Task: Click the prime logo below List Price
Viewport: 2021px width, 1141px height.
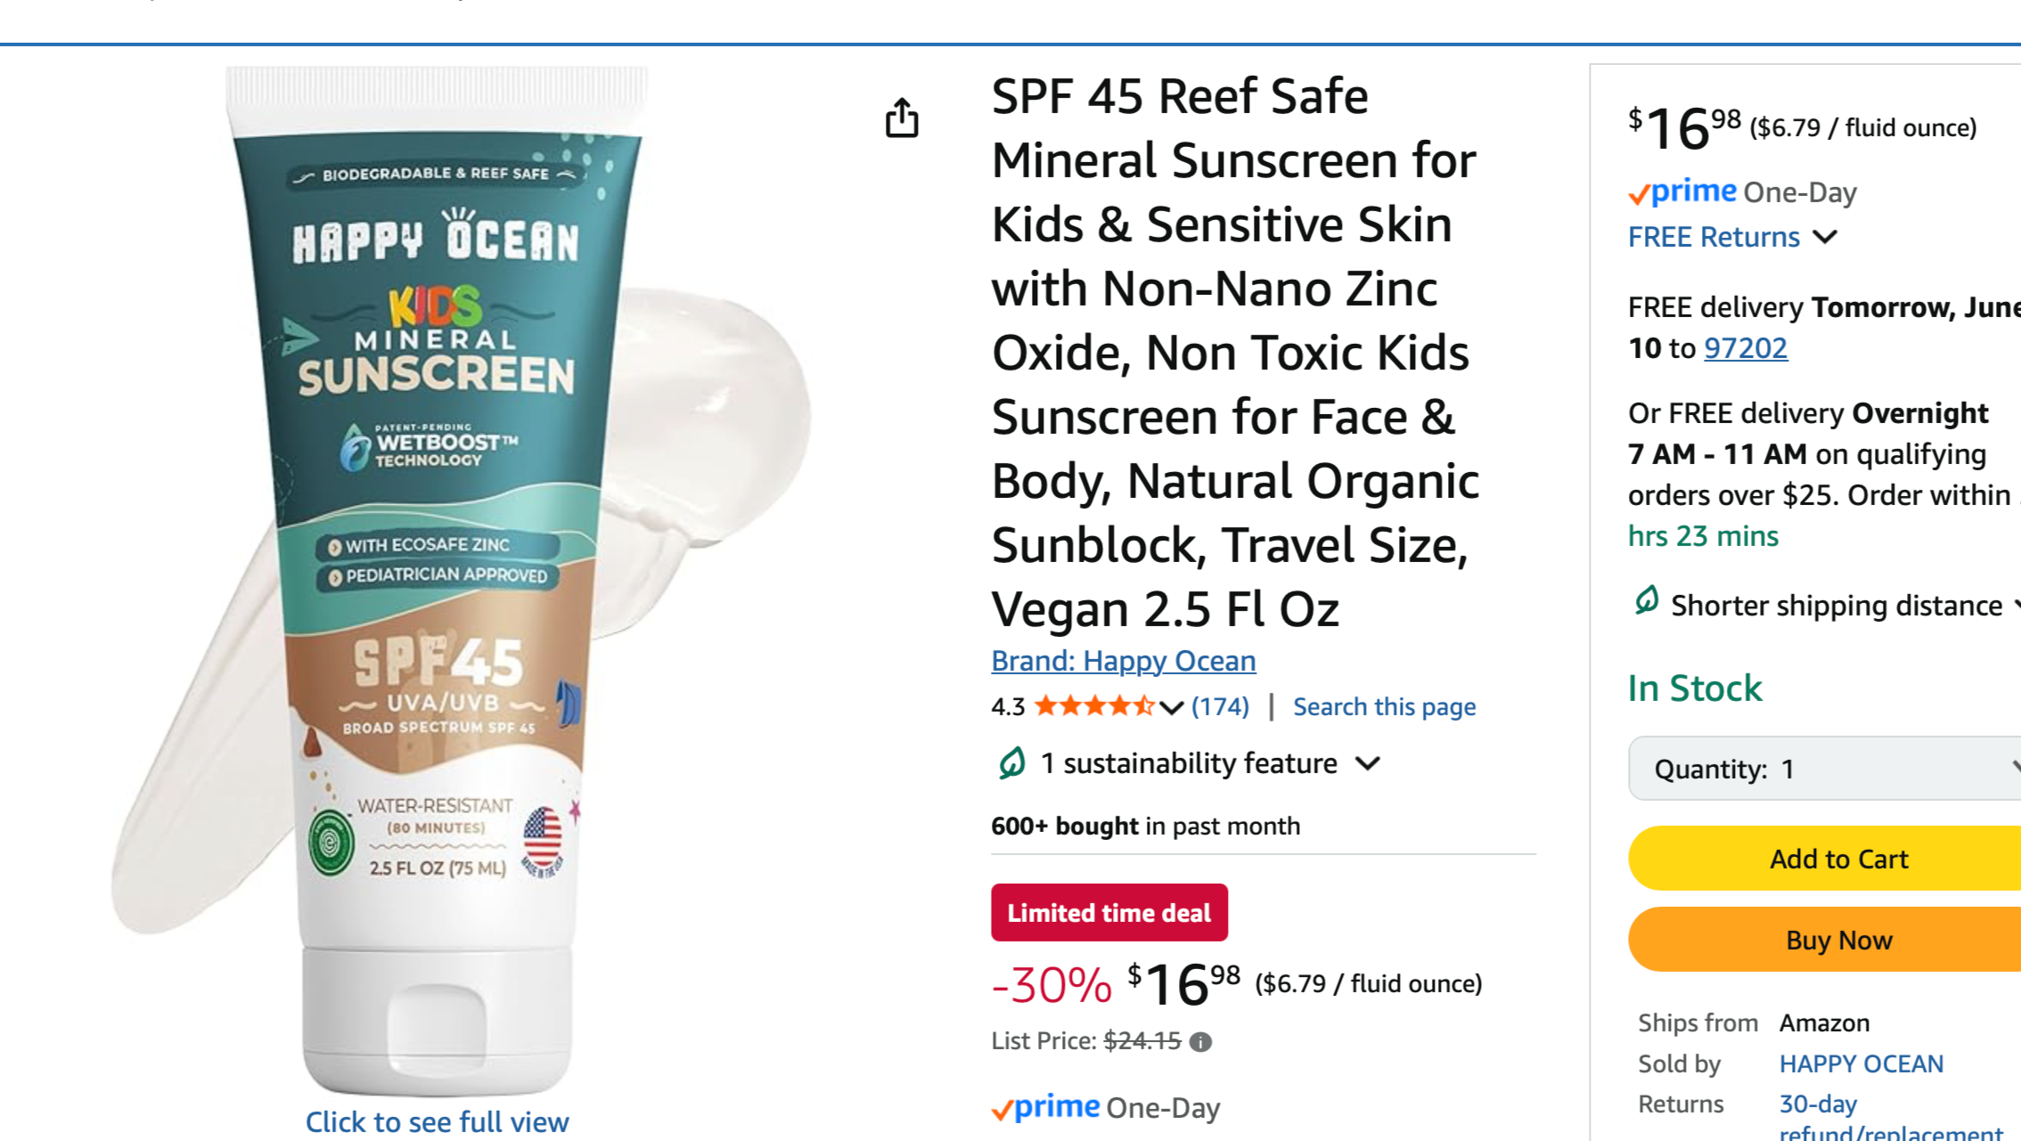Action: [x=1046, y=1107]
